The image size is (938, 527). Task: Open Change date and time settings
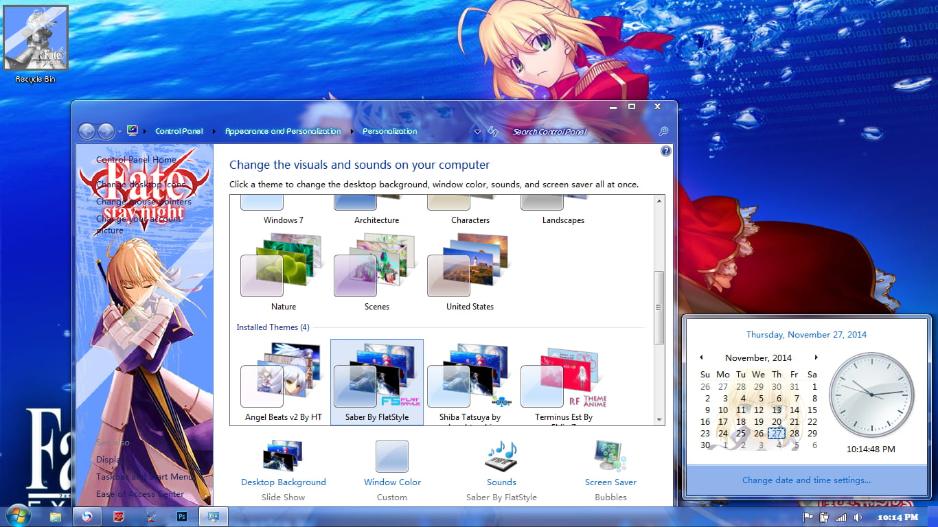click(x=806, y=480)
